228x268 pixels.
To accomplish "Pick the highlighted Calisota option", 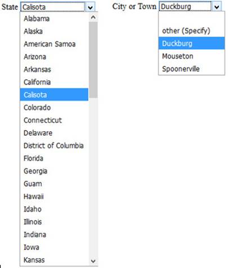I will (54, 95).
